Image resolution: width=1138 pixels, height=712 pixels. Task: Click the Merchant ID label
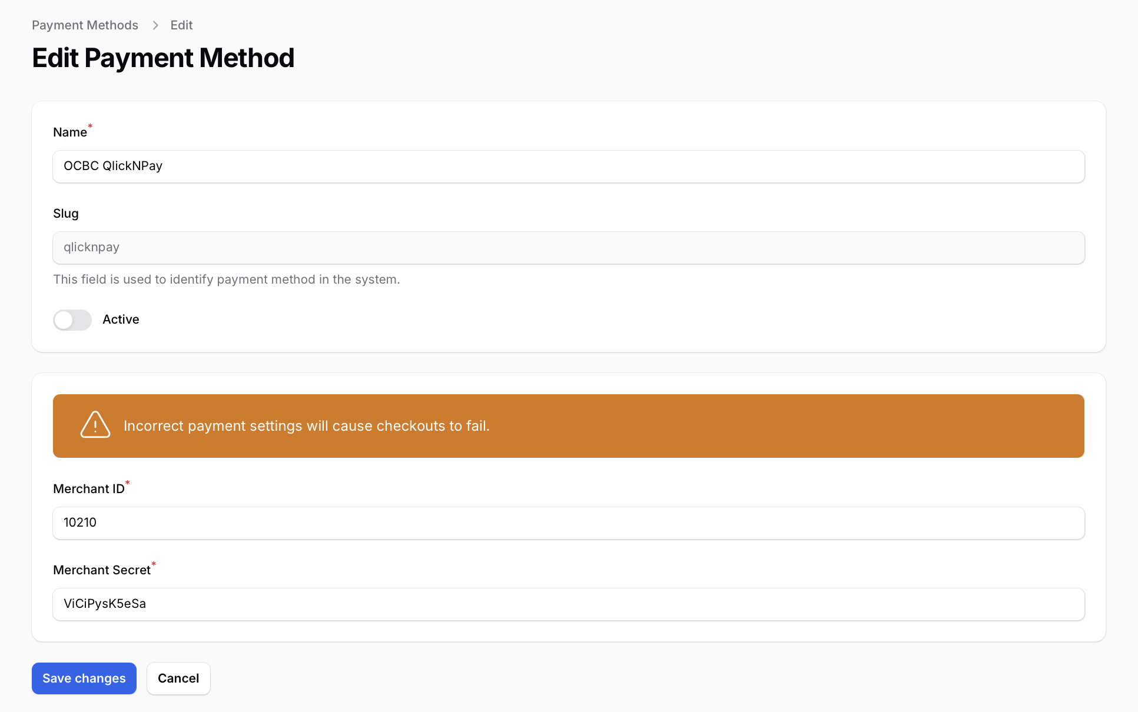(88, 489)
